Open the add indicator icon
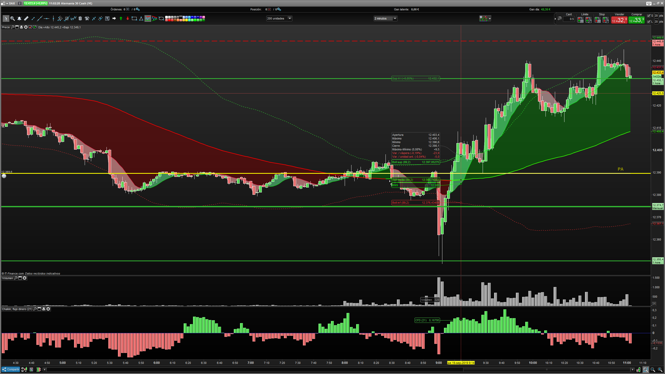This screenshot has width=665, height=374. coord(483,18)
